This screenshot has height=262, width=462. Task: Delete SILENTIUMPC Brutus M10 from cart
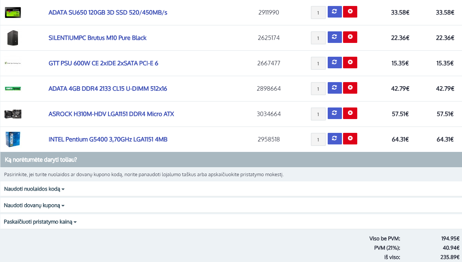click(x=350, y=37)
